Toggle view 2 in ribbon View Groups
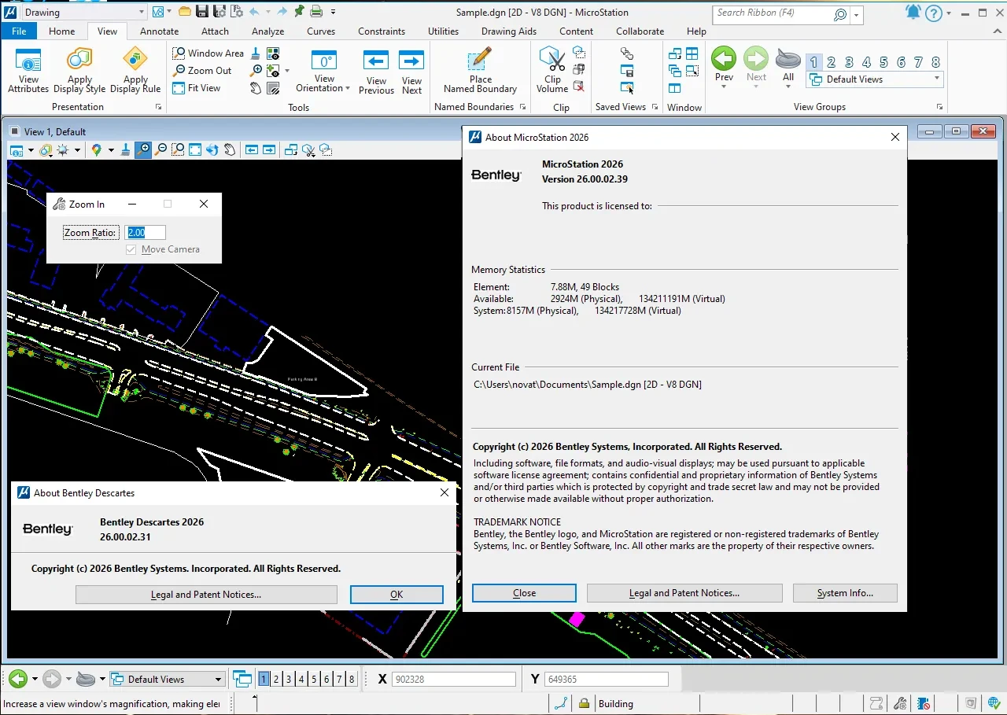1007x715 pixels. pos(832,62)
